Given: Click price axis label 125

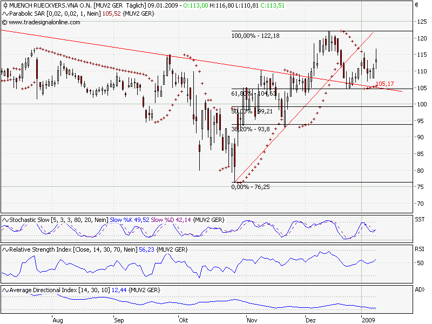Looking at the screenshot, I should pos(422,22).
